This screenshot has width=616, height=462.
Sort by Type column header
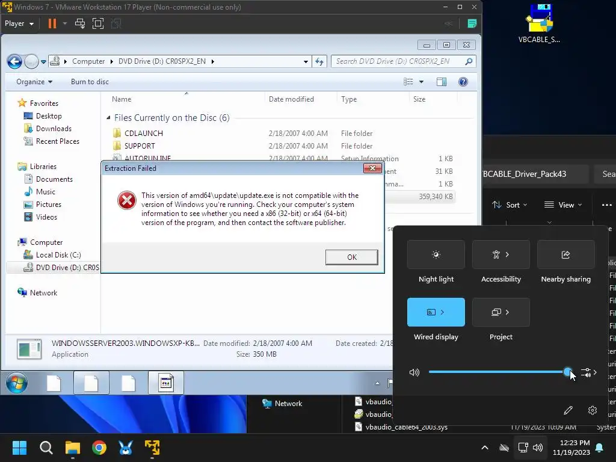pyautogui.click(x=349, y=99)
